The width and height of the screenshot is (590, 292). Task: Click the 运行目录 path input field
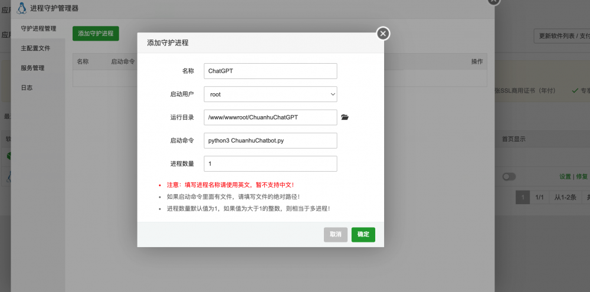pos(270,117)
